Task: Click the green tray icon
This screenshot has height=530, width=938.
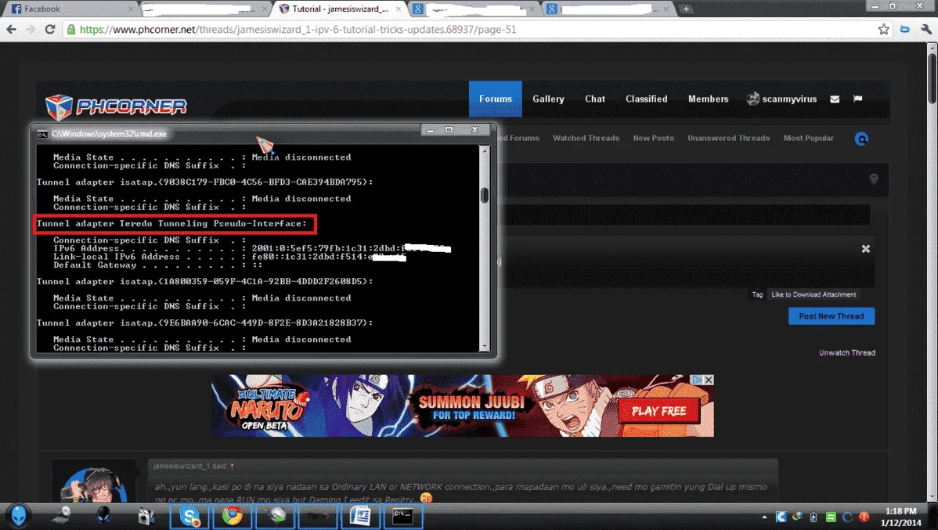Action: [x=830, y=517]
